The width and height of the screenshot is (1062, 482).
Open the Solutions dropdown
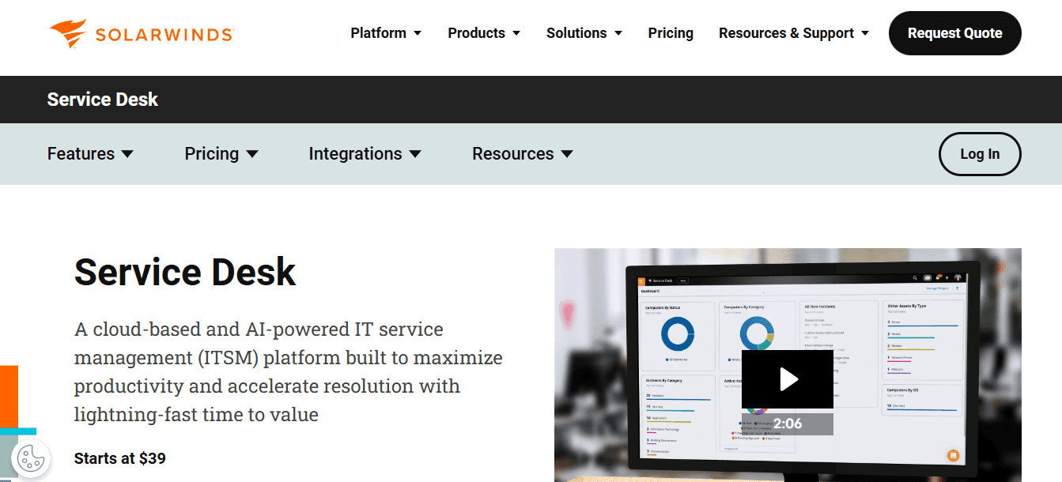pos(584,32)
